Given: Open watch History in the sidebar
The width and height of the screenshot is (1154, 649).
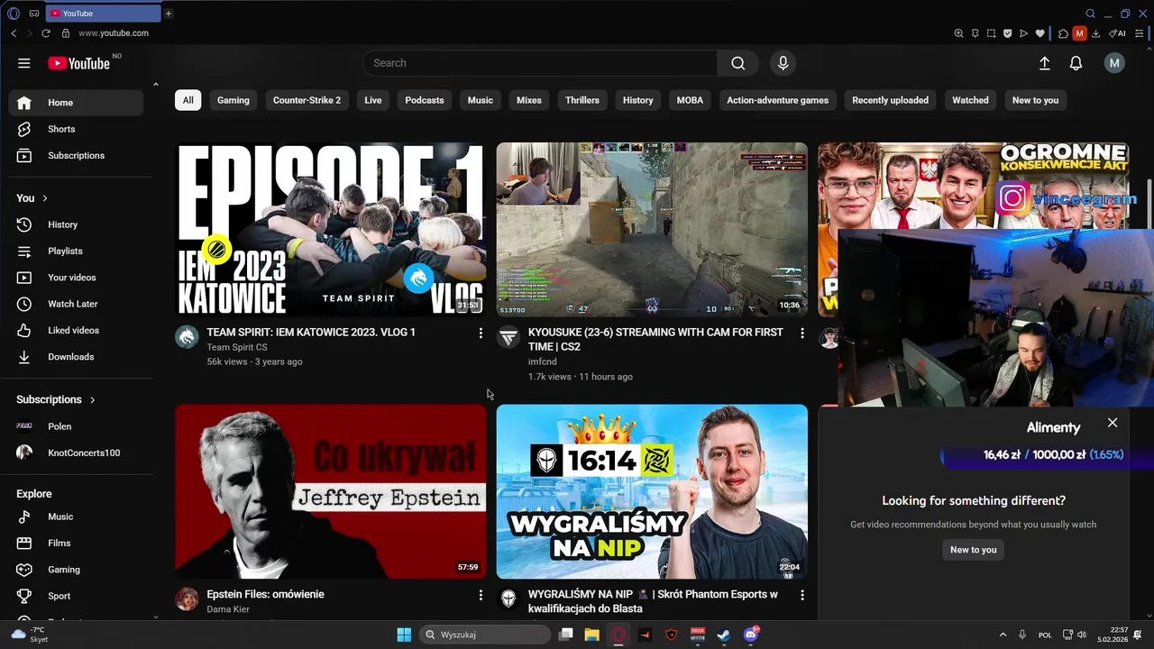Looking at the screenshot, I should 76,224.
